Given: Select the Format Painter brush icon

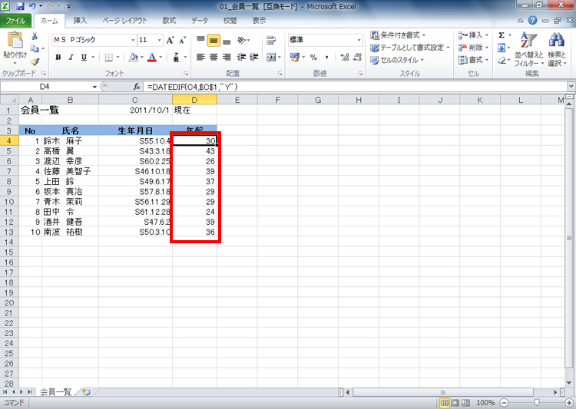Looking at the screenshot, I should (35, 61).
